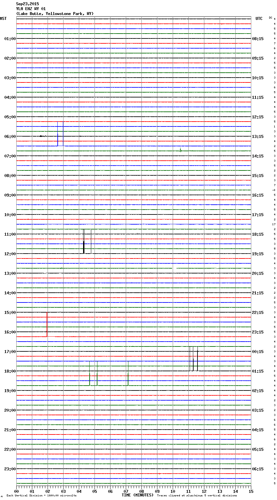Click the blue vertical spike near minute 2.6
Viewport: 277px width, 500px height.
click(x=58, y=134)
